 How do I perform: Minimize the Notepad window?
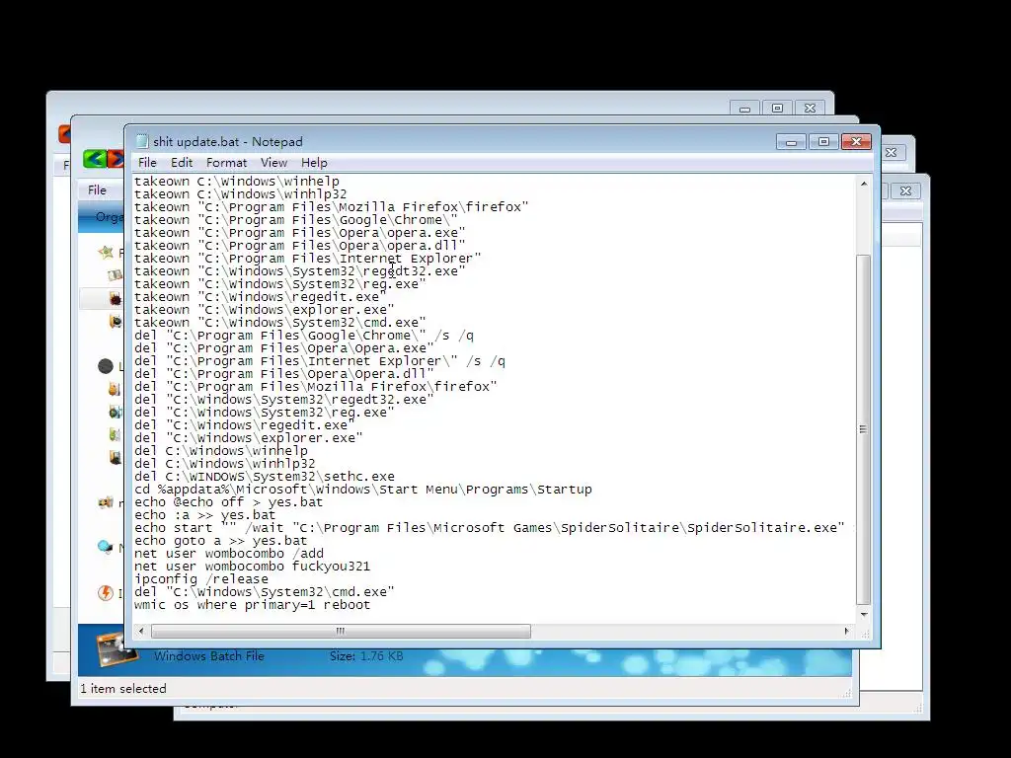[791, 142]
